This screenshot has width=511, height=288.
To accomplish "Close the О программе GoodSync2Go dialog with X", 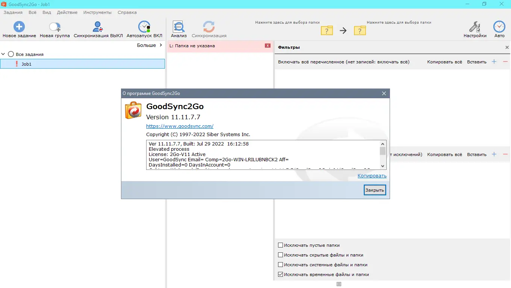I will click(x=384, y=93).
